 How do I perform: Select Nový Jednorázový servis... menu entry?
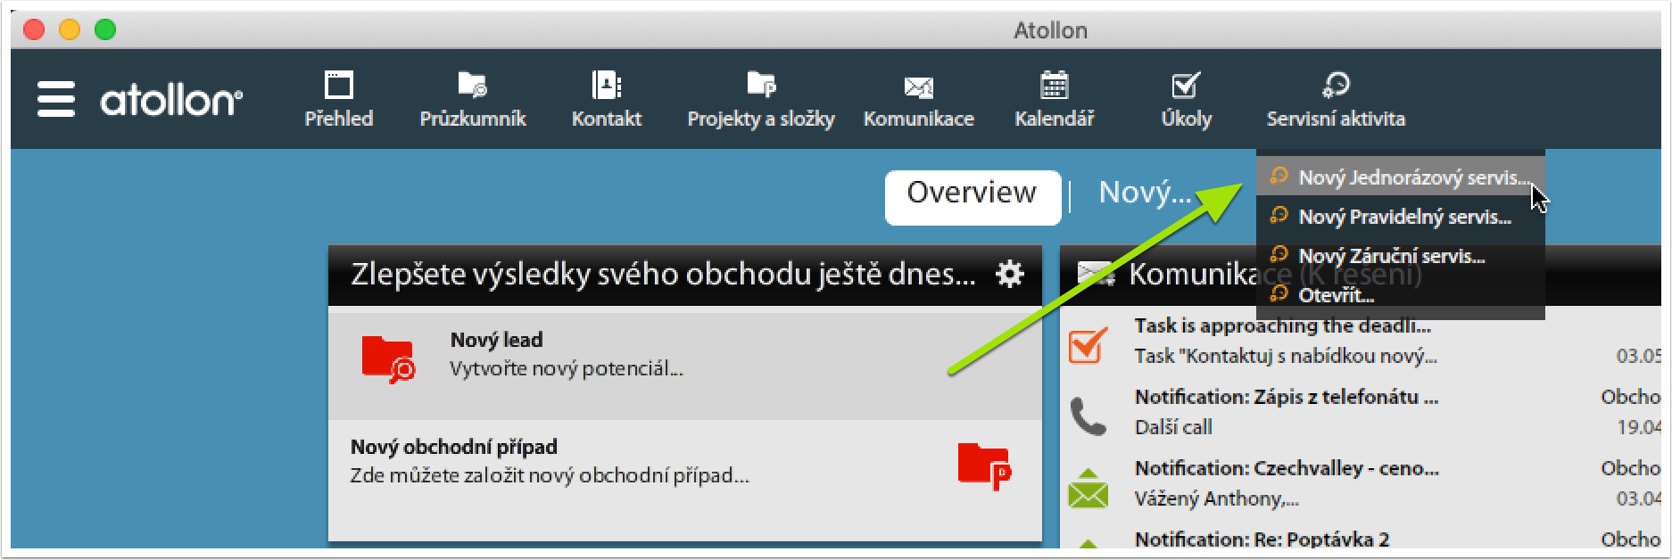[1400, 177]
